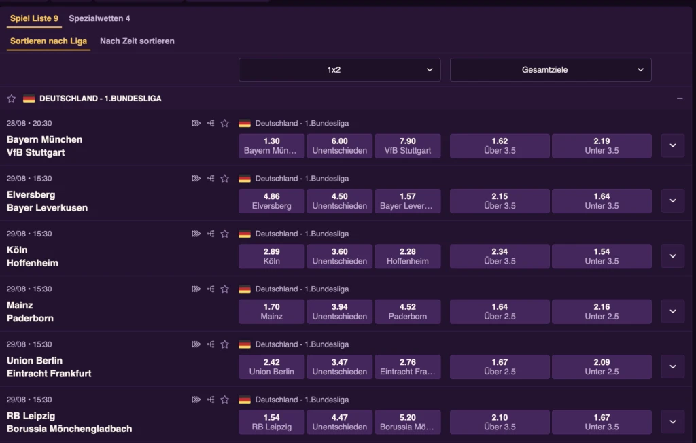Open live stream icon for Mainz match
The height and width of the screenshot is (443, 696).
196,289
